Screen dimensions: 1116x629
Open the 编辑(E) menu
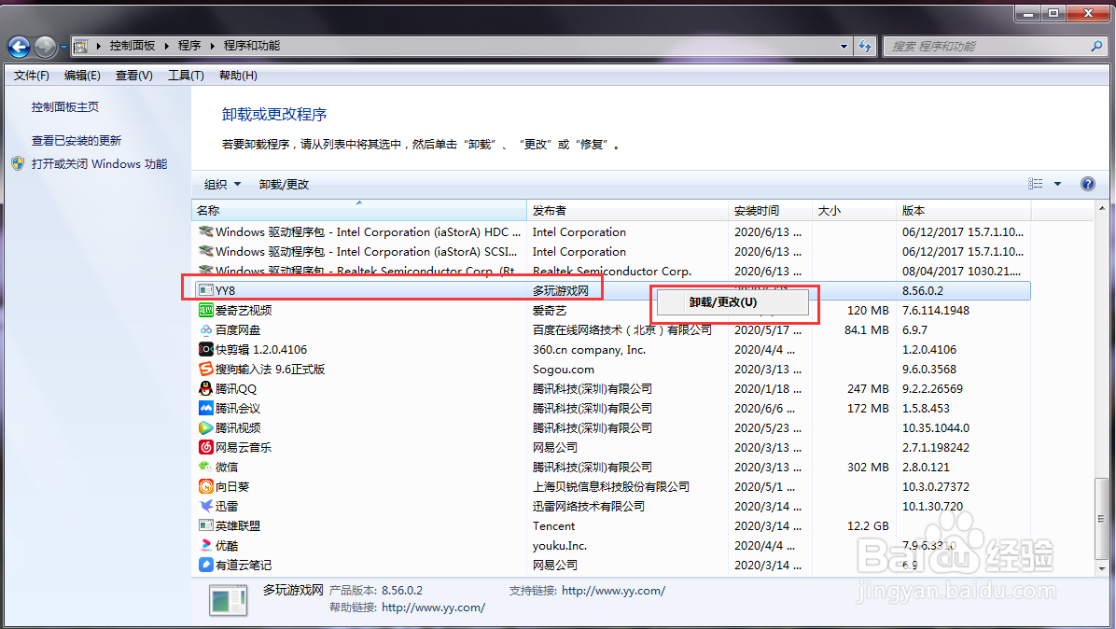82,76
